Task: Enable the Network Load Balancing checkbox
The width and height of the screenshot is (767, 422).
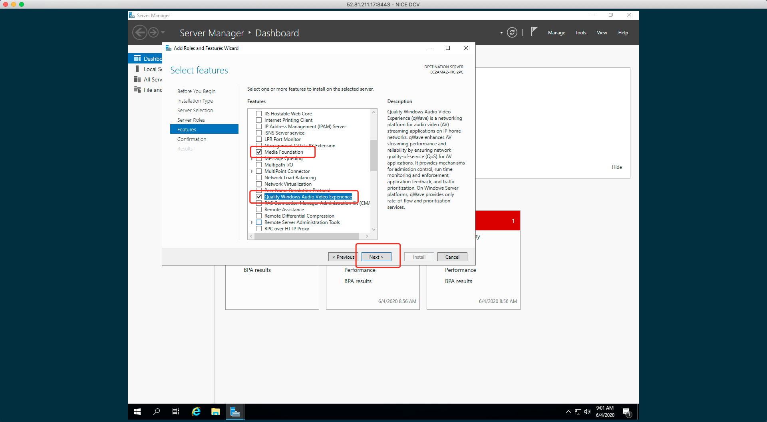Action: [x=259, y=178]
